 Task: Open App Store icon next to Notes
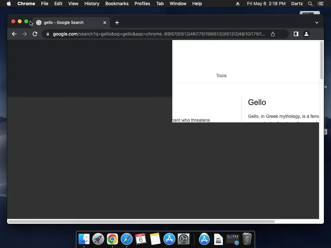(x=169, y=239)
